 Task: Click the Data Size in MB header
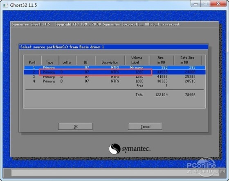tap(188, 60)
